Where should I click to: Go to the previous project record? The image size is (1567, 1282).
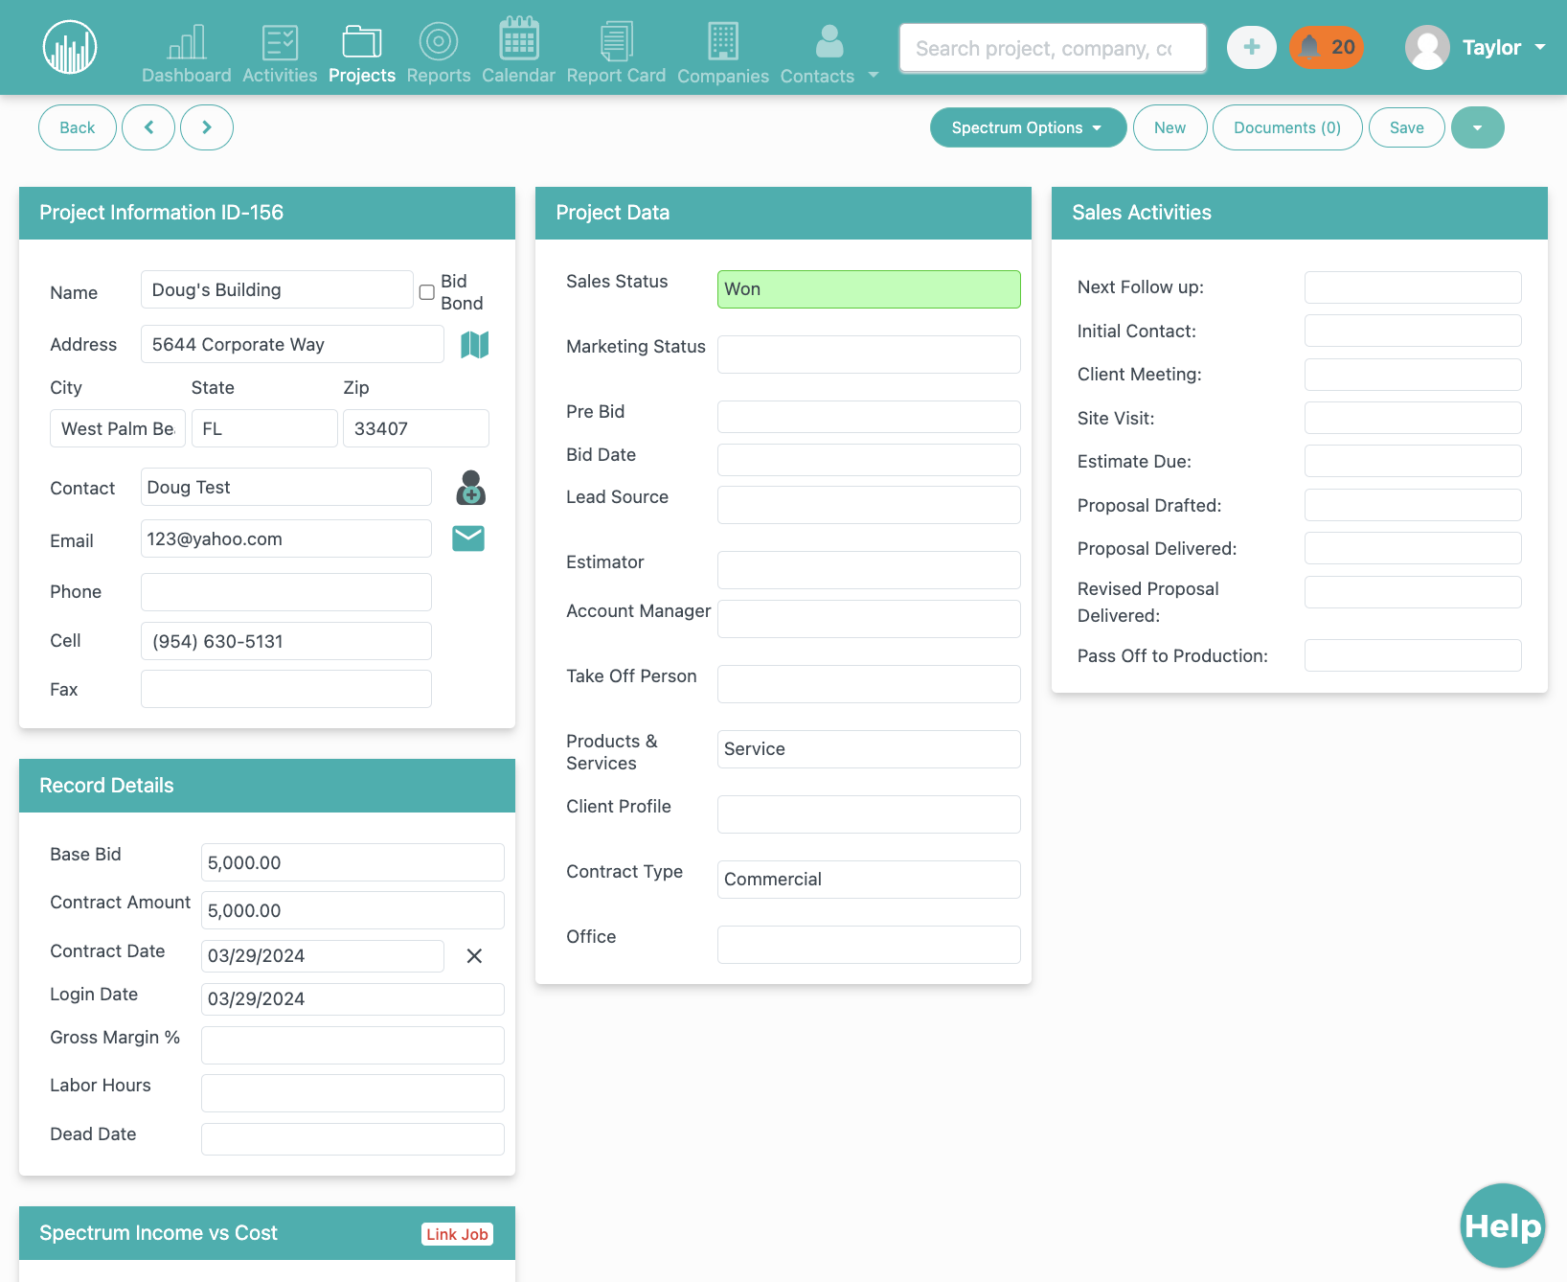pos(148,127)
